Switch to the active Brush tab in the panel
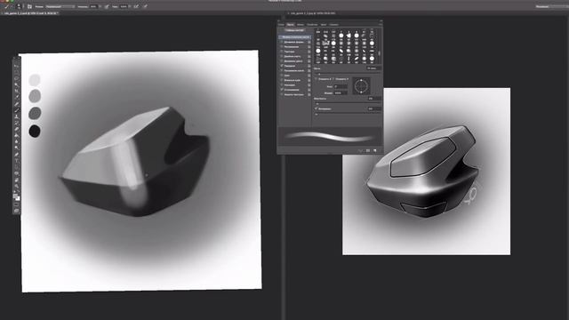 click(x=291, y=25)
